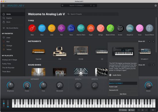Click the Effect B knob
The height and width of the screenshot is (112, 158).
[95, 86]
